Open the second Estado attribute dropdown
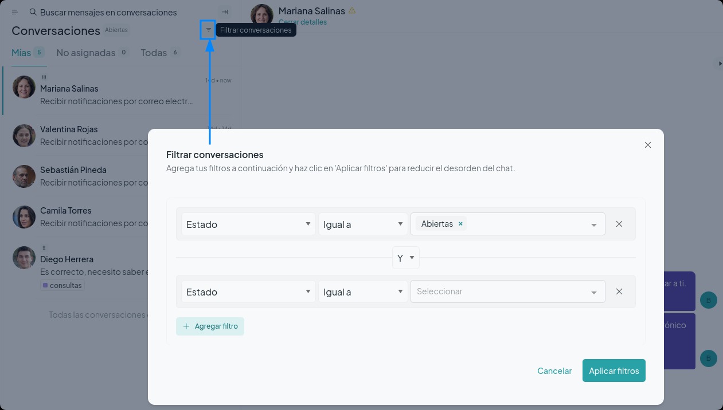The image size is (723, 410). (248, 291)
